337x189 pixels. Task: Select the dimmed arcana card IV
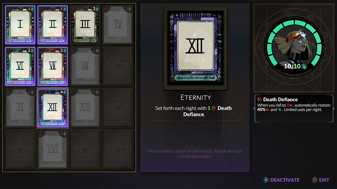coord(117,25)
